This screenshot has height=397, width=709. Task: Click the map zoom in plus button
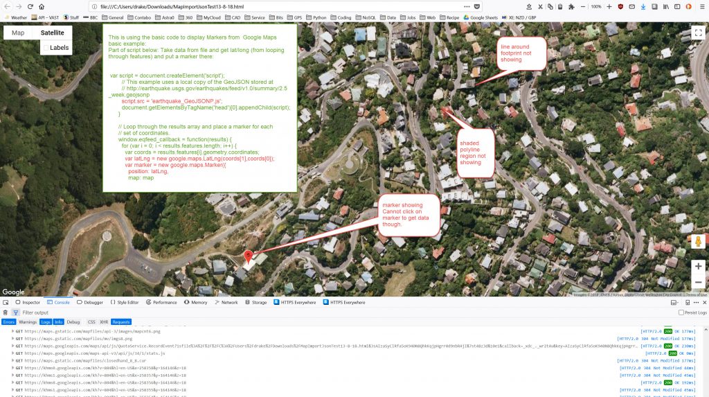click(x=698, y=266)
